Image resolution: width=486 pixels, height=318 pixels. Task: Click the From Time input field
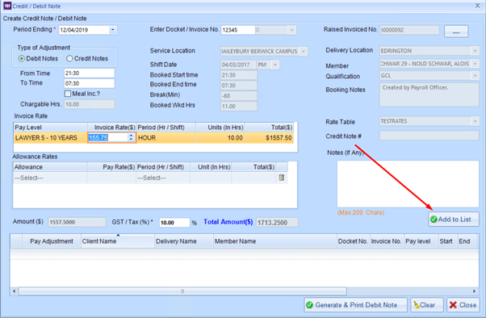[x=90, y=73]
